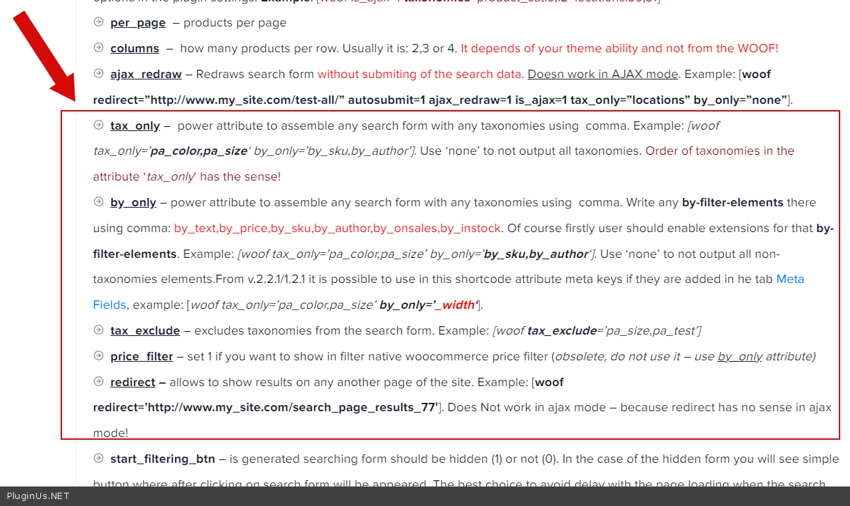Click the bullet icon next to tax_exclude
The image size is (850, 506).
click(x=98, y=330)
